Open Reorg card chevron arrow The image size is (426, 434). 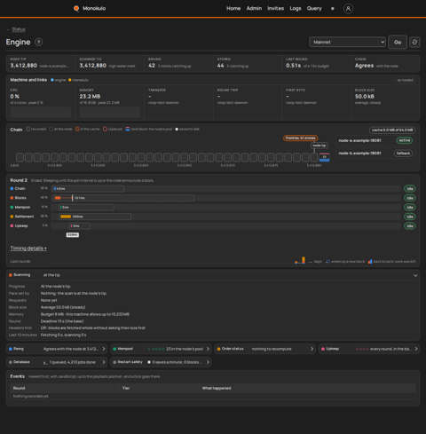(x=104, y=349)
